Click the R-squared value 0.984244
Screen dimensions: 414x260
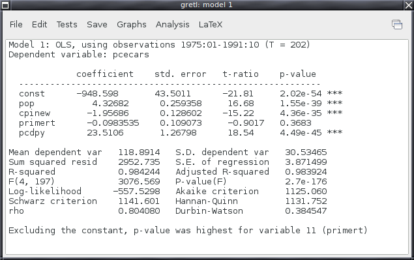pyautogui.click(x=139, y=172)
